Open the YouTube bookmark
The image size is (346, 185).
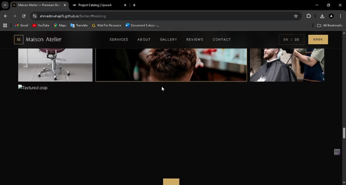[x=41, y=25]
